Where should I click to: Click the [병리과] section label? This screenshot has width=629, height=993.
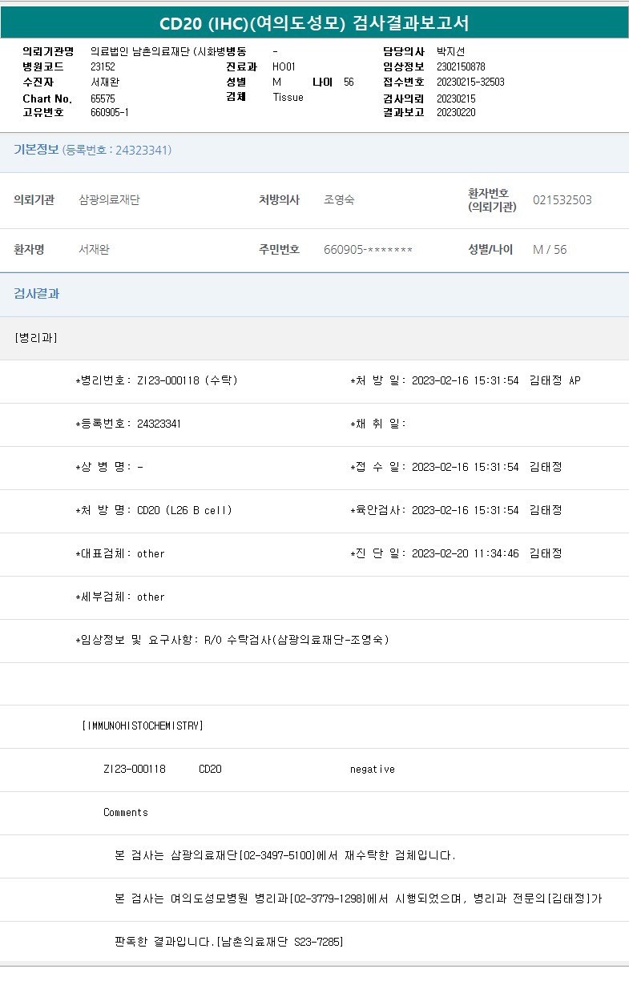(x=36, y=337)
